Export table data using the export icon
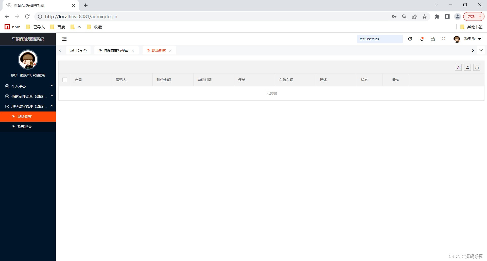 point(467,67)
